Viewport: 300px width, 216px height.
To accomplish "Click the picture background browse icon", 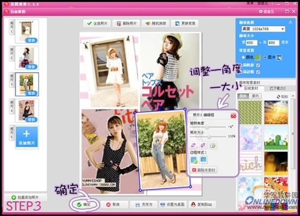I will pos(279,57).
